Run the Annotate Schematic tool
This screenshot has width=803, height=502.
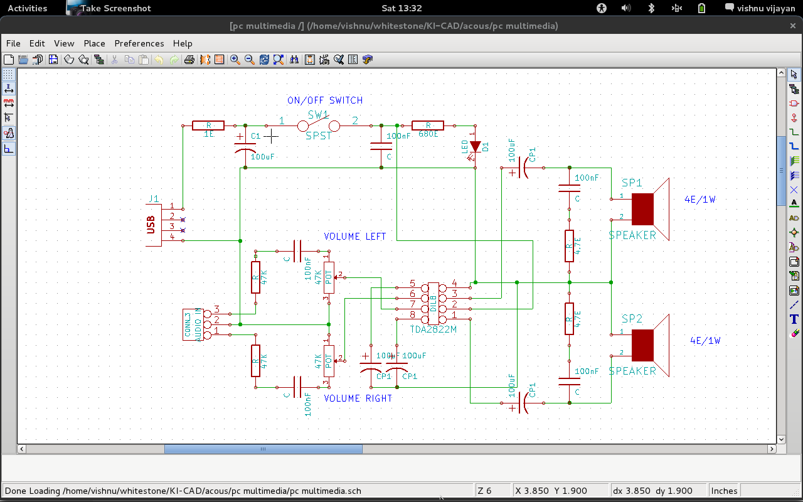pyautogui.click(x=324, y=60)
